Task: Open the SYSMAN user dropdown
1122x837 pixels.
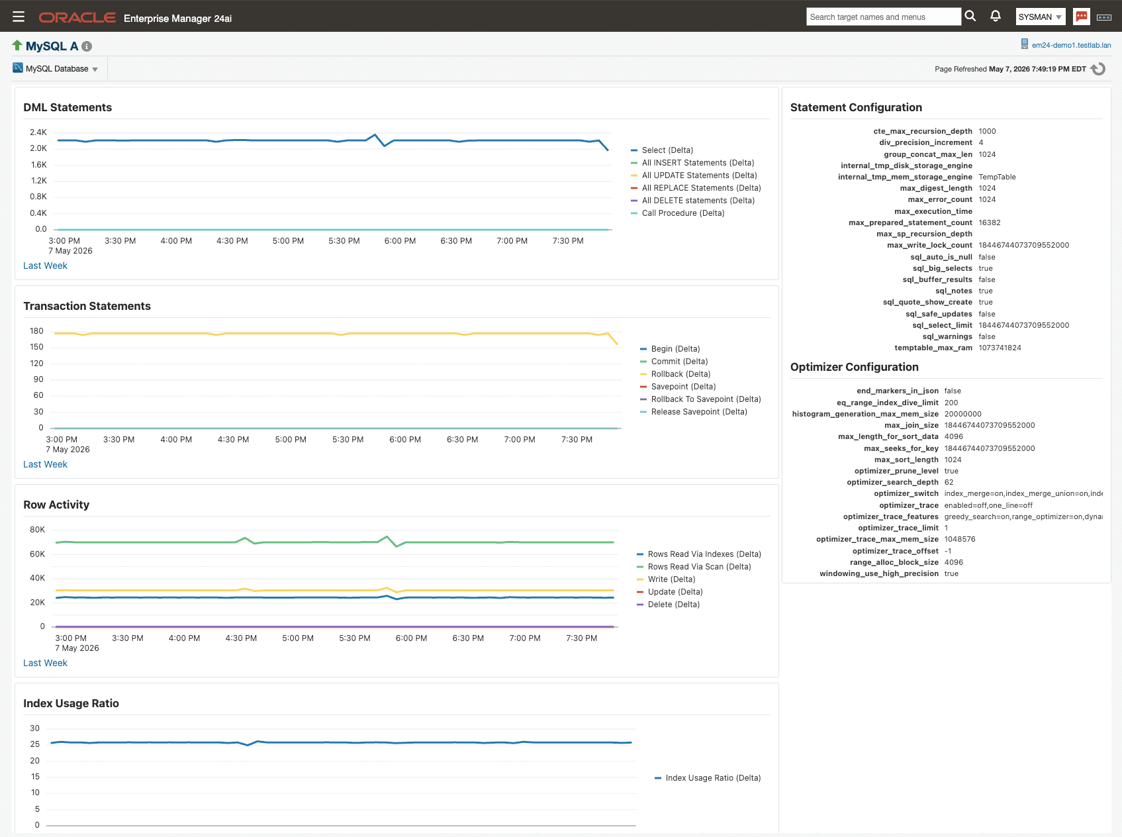Action: [x=1041, y=17]
